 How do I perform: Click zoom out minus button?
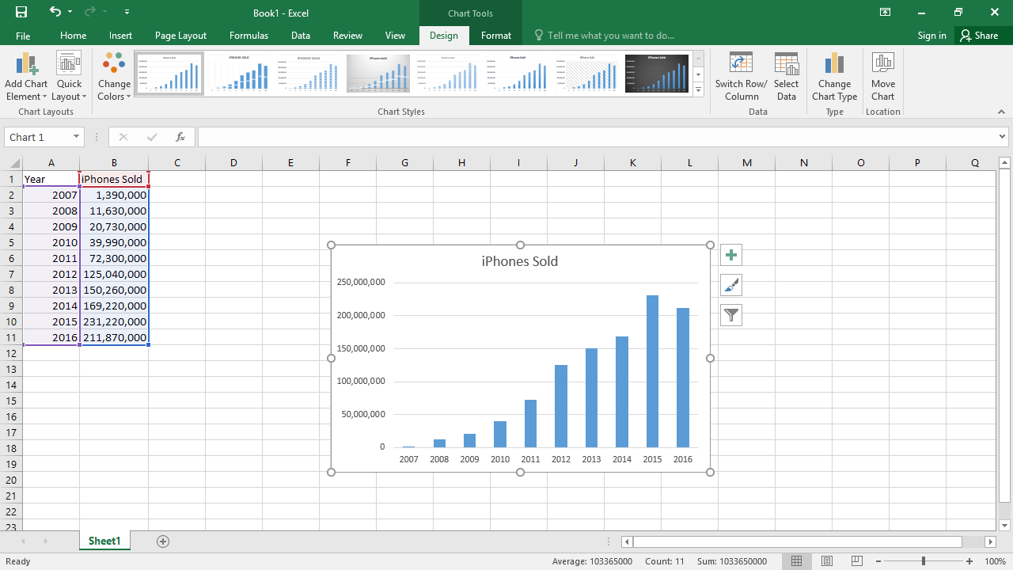tap(878, 561)
